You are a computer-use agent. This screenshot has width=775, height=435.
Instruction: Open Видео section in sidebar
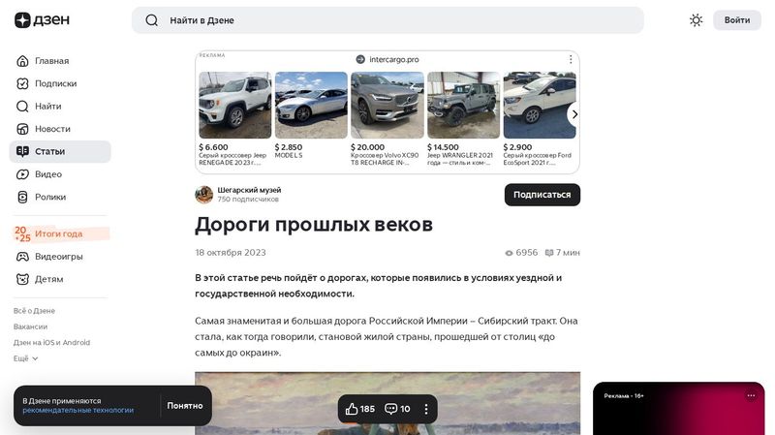pos(47,174)
